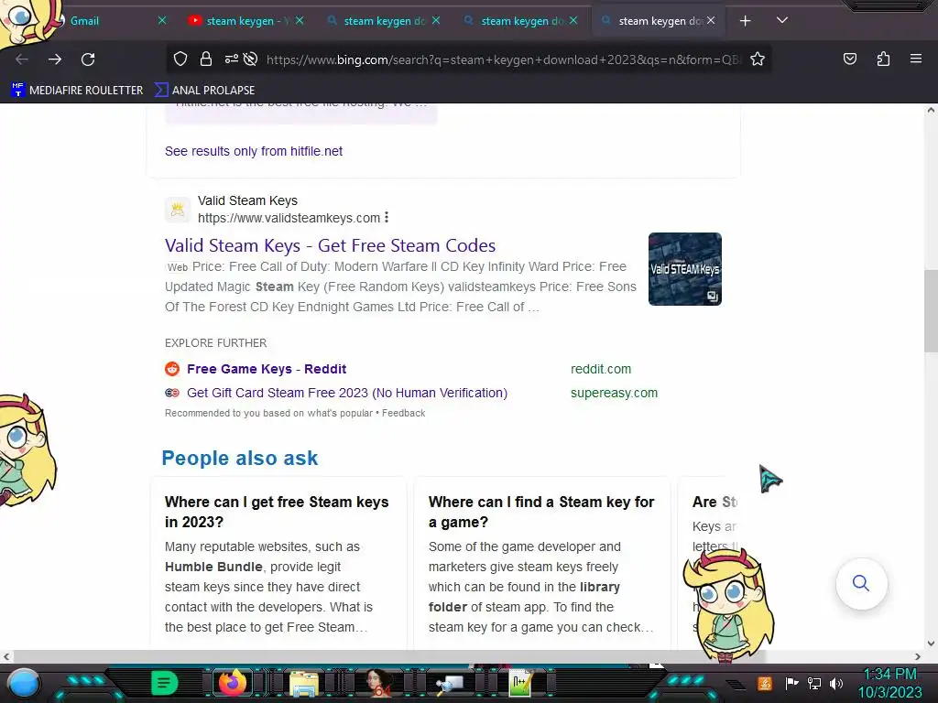The image size is (938, 703).
Task: Open the computer display app on taskbar
Action: (x=449, y=684)
